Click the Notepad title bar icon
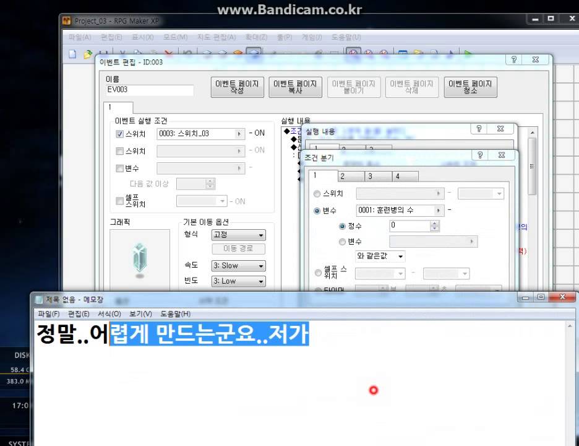 tap(39, 299)
